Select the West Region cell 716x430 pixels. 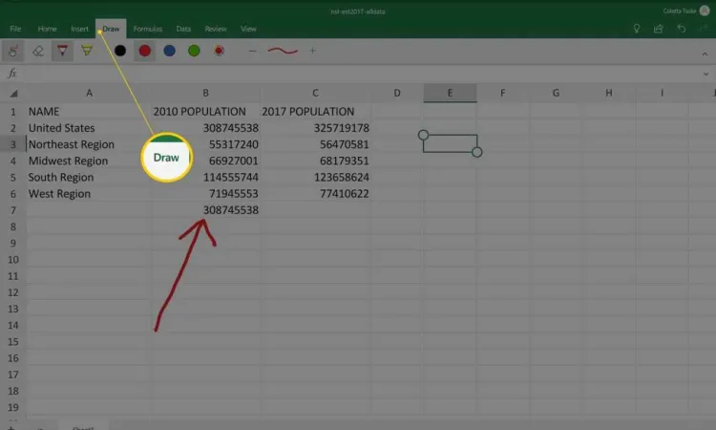tap(89, 194)
